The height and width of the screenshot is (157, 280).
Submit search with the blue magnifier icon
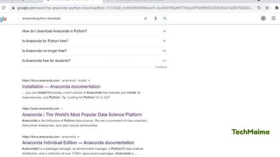[164, 18]
